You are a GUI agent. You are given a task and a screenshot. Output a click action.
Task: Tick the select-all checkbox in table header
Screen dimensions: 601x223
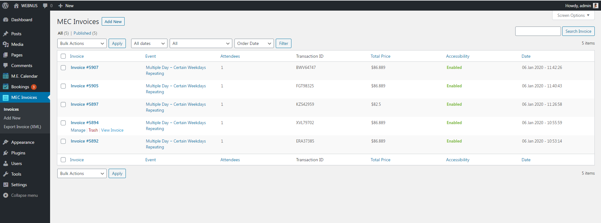63,56
